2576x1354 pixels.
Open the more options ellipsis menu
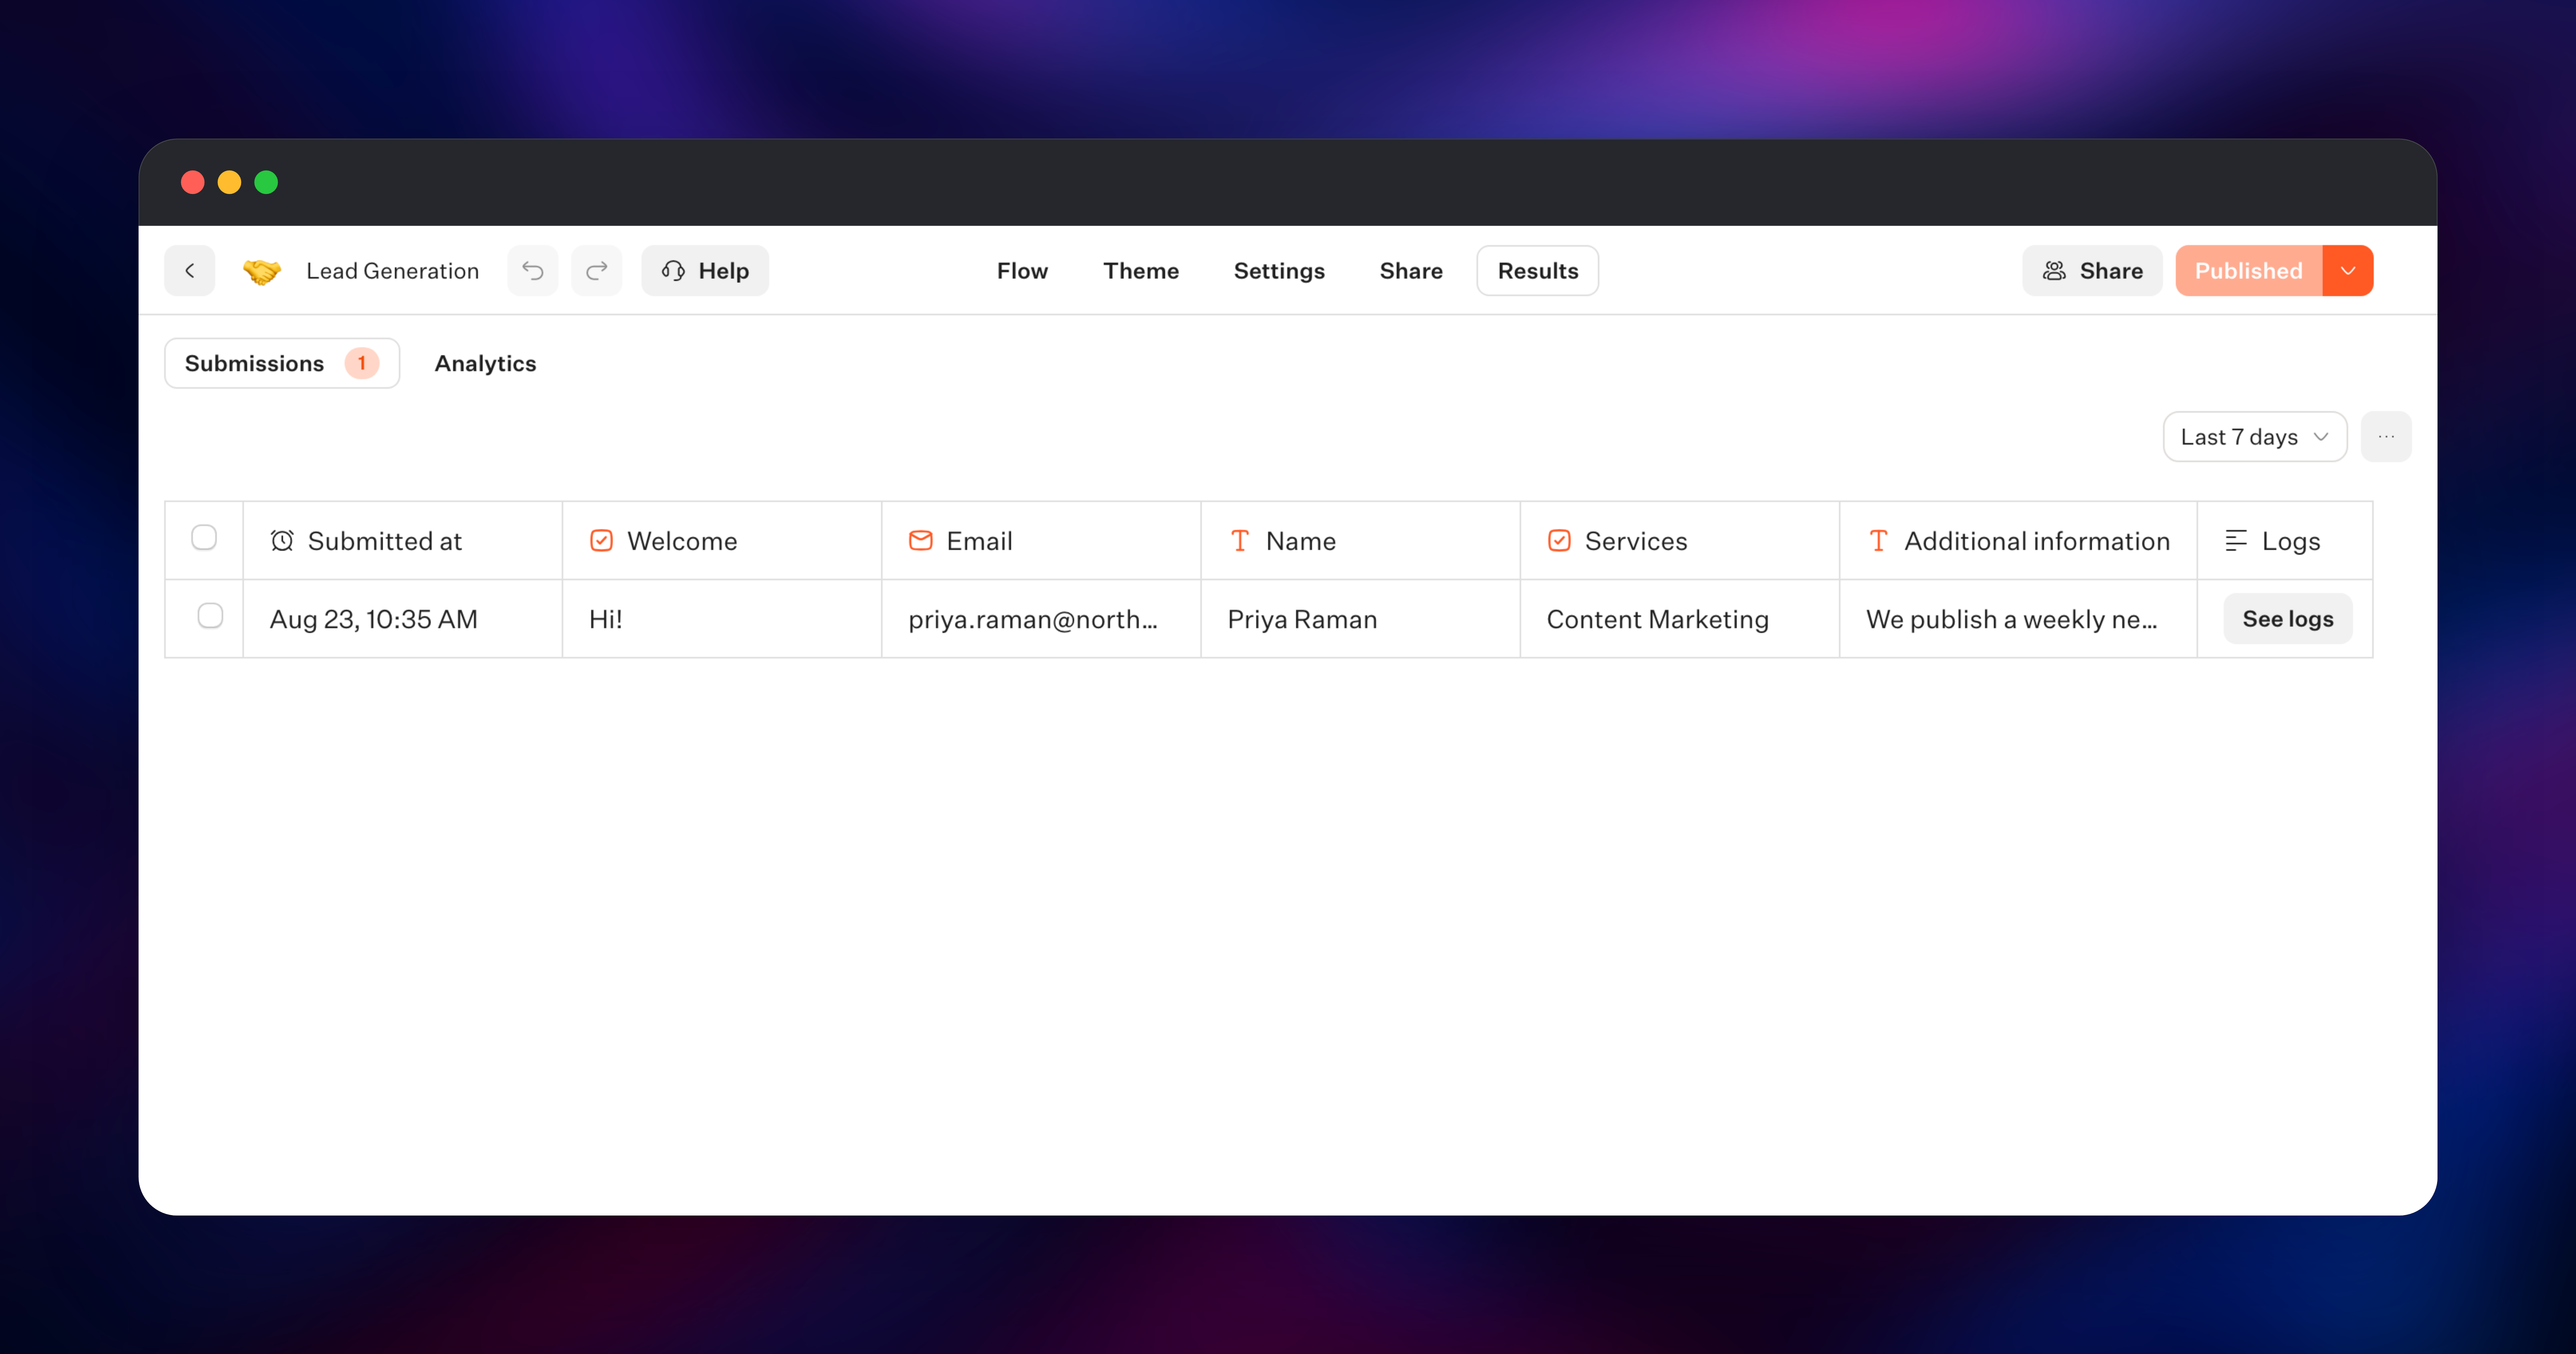2386,437
